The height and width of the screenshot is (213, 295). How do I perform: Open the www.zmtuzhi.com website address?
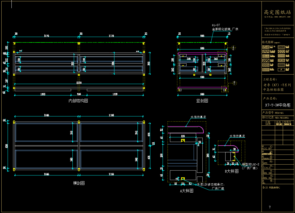[282, 17]
